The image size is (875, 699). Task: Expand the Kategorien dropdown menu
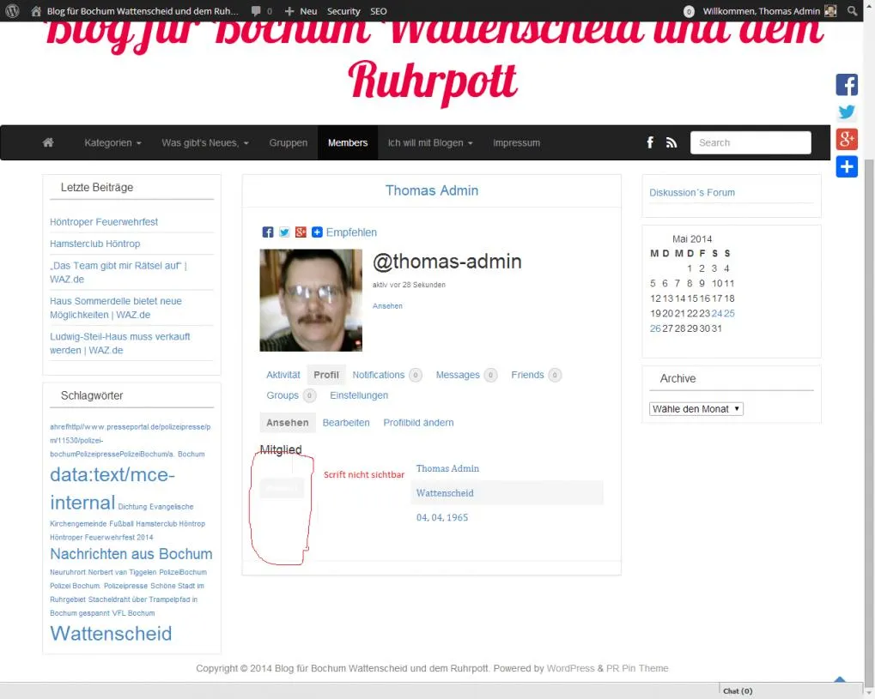pyautogui.click(x=112, y=142)
